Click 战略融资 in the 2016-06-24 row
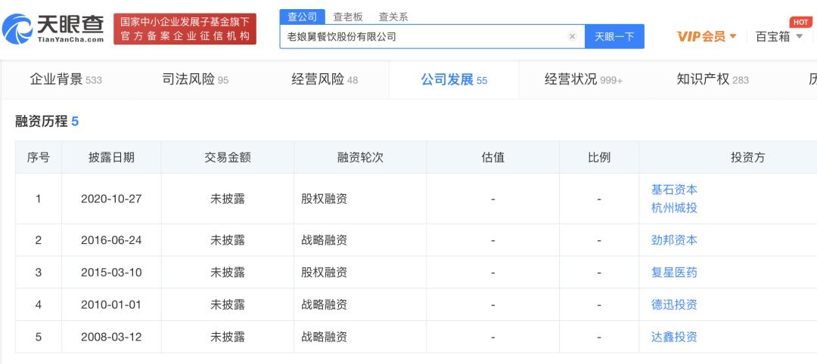 (x=324, y=240)
